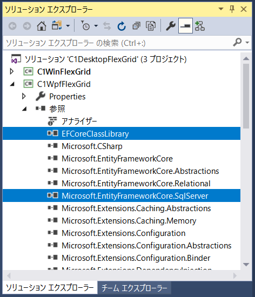Select the C1WpfFlexGrid project
The width and height of the screenshot is (255, 297).
pos(64,84)
